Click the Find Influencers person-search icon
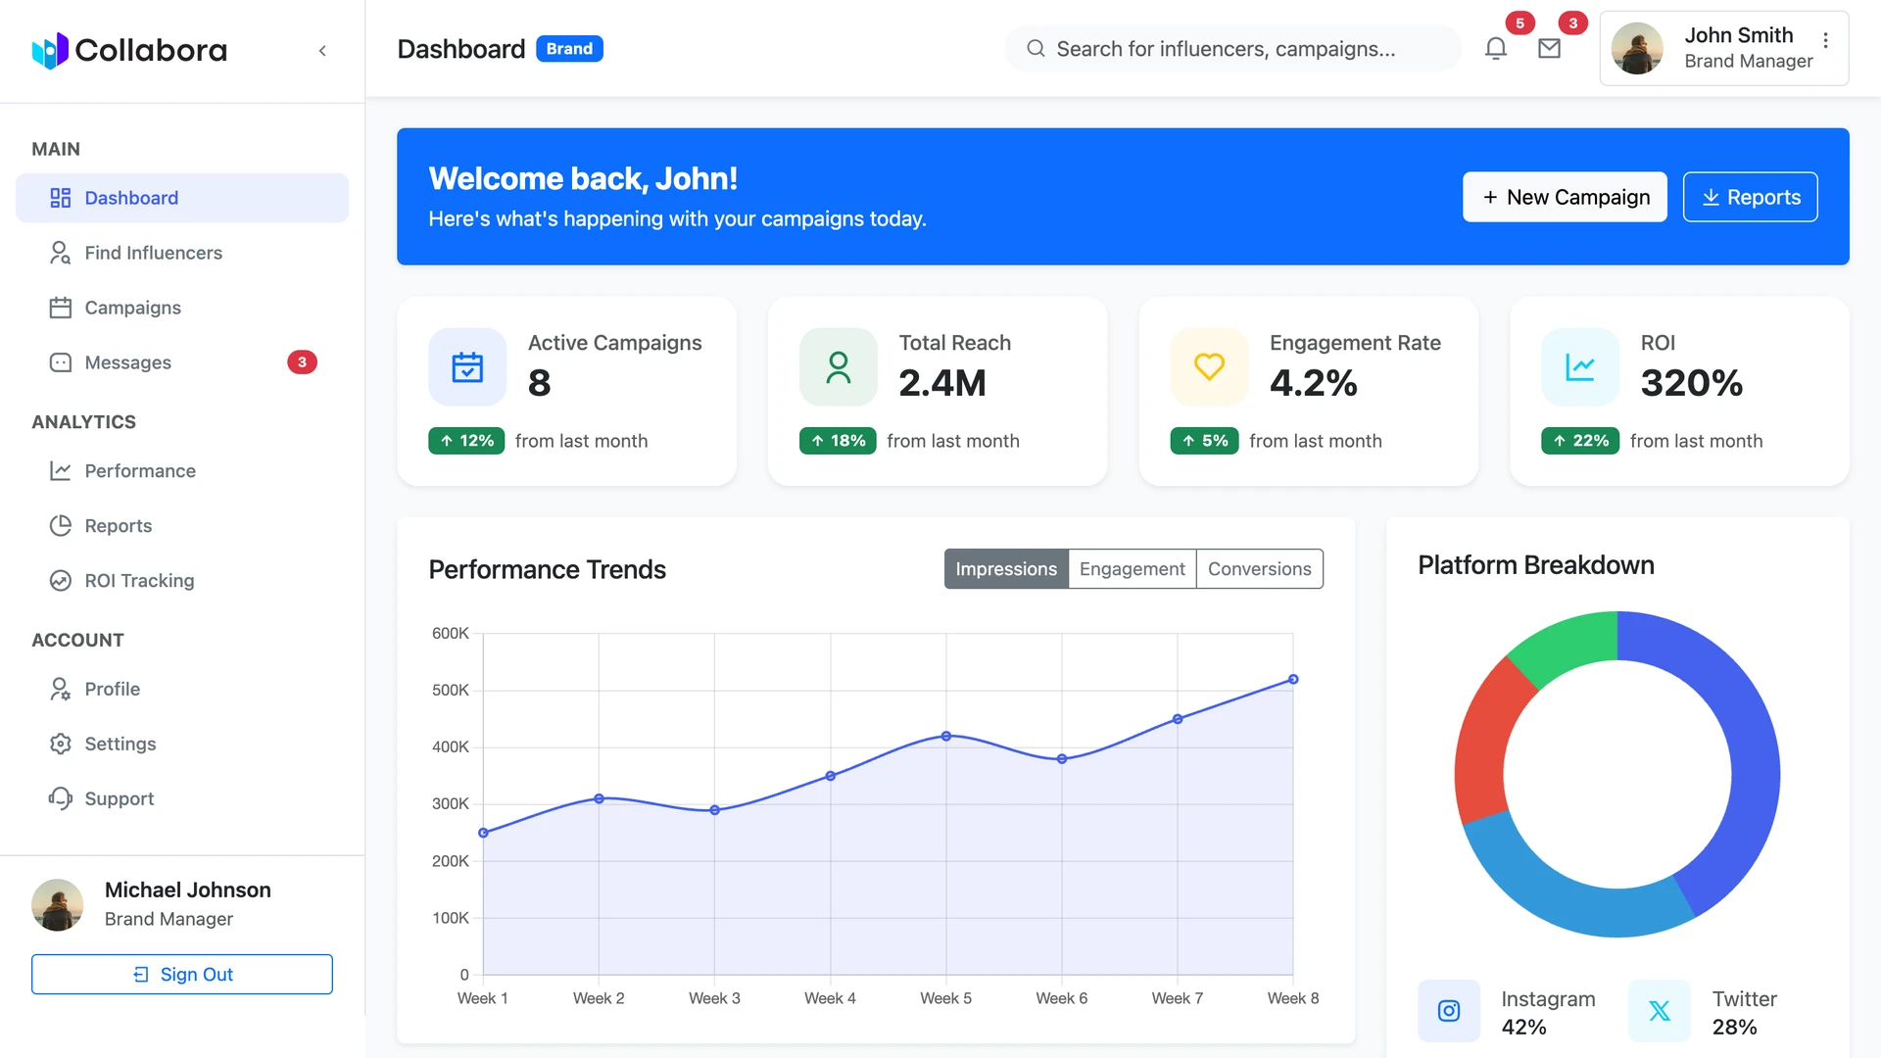The width and height of the screenshot is (1881, 1058). click(61, 253)
